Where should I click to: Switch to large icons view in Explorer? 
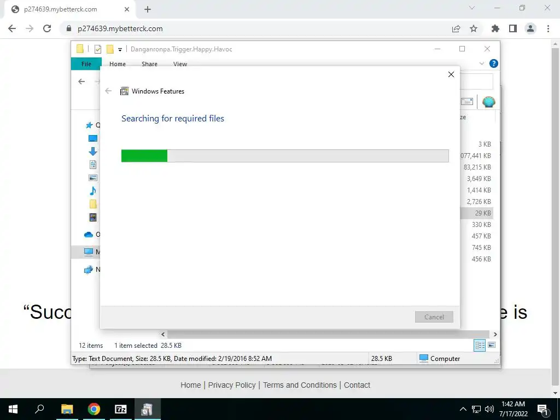(x=492, y=345)
